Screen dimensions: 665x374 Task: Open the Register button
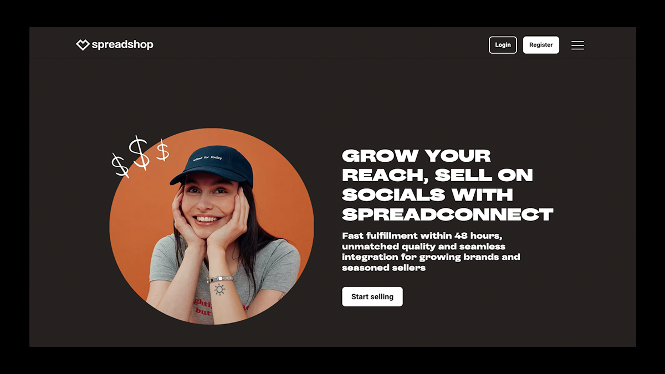pyautogui.click(x=541, y=45)
